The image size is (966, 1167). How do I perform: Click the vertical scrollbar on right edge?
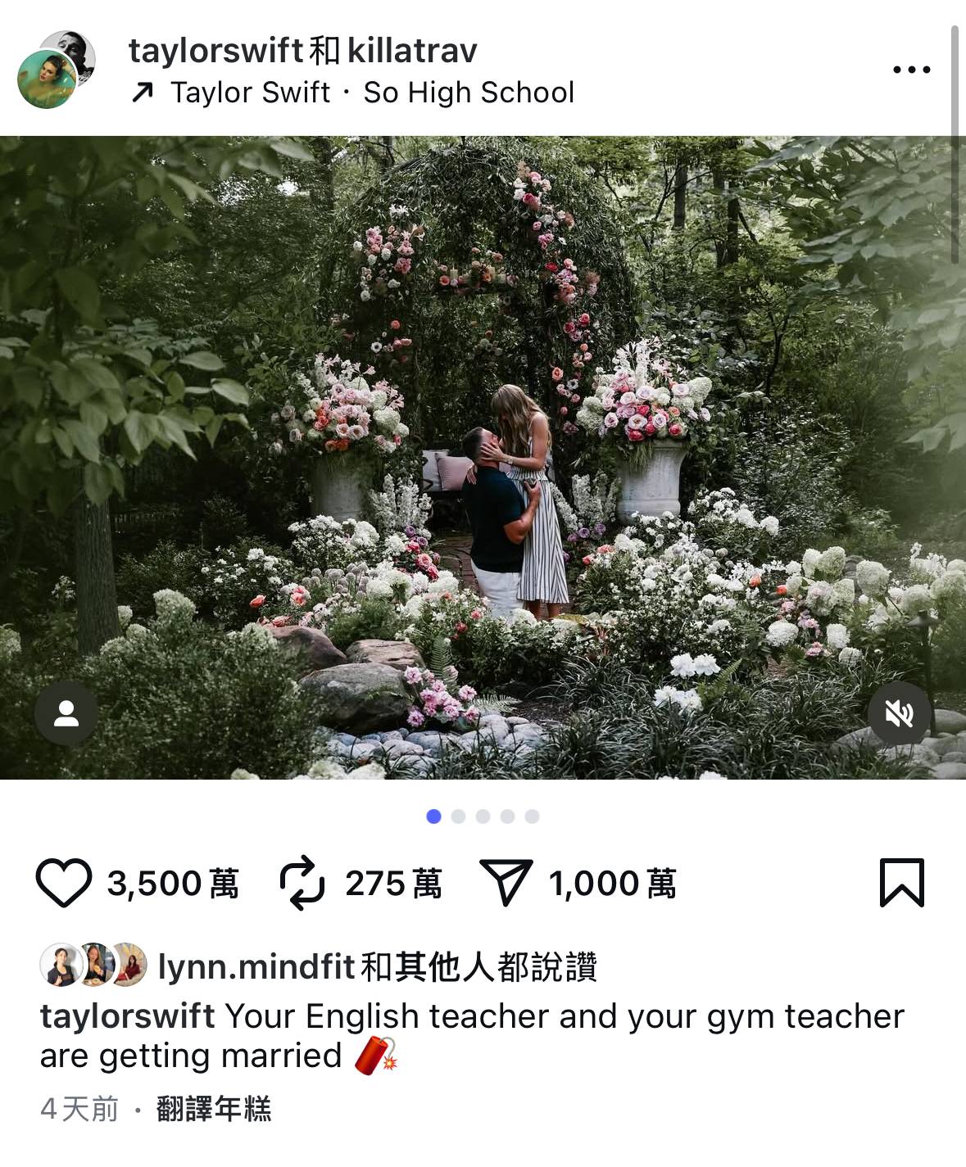point(955,145)
